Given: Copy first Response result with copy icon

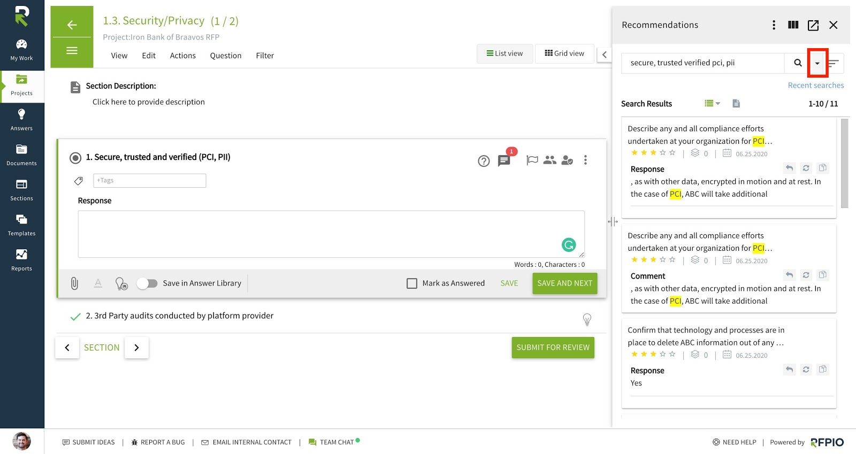Looking at the screenshot, I should 823,168.
